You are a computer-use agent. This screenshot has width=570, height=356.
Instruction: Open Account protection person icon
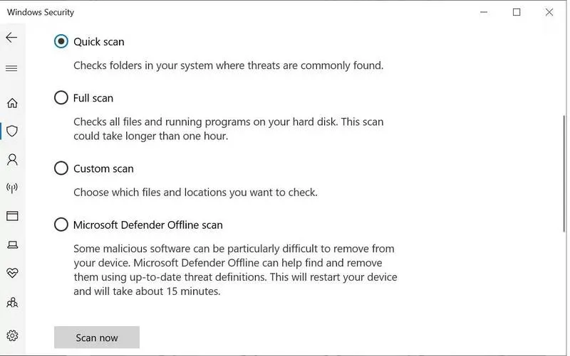(11, 160)
